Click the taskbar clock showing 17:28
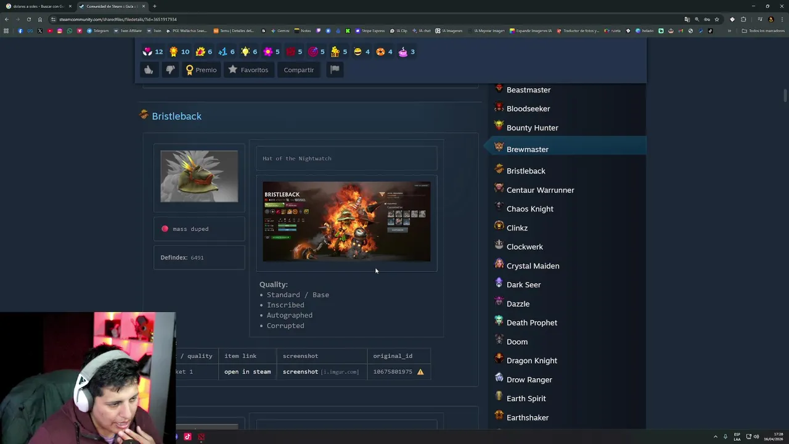This screenshot has width=789, height=444. [x=773, y=437]
